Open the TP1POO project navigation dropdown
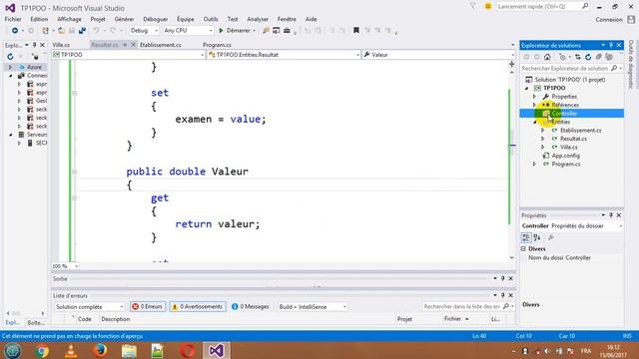Image resolution: width=639 pixels, height=359 pixels. click(129, 55)
